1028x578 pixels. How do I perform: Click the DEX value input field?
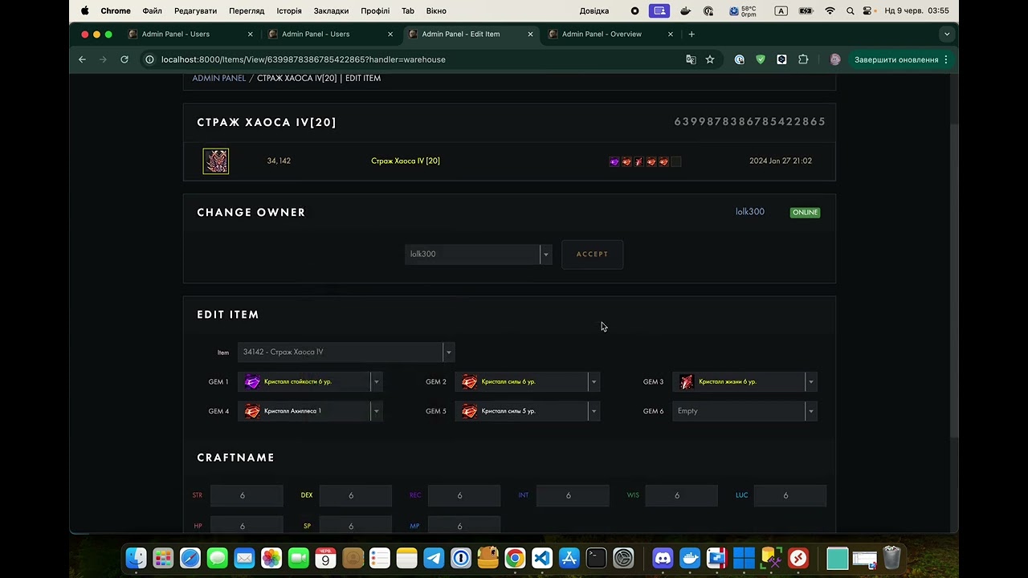click(355, 495)
